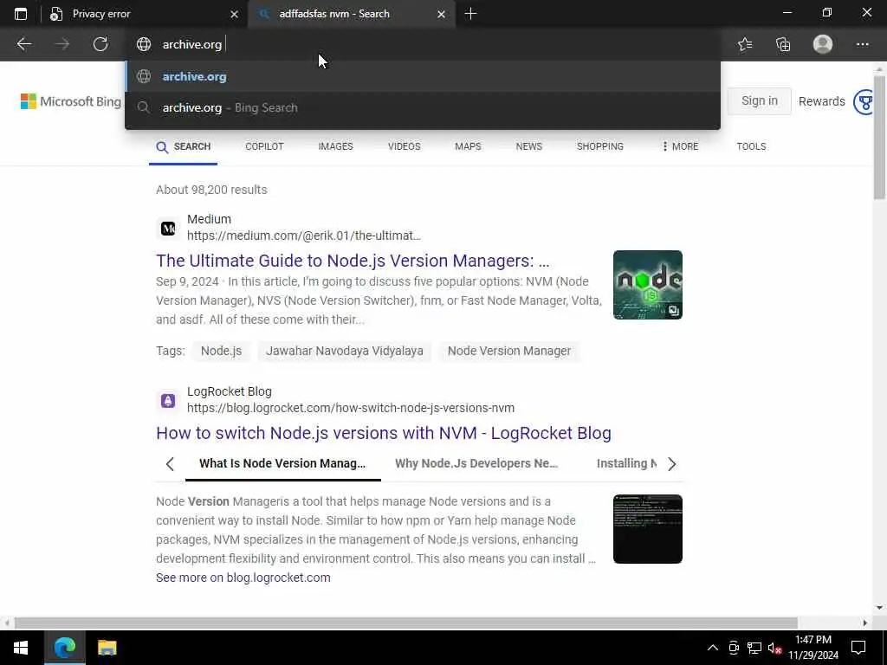Select the adffadsfas nvm - Search tab
887x665 pixels.
coord(351,14)
